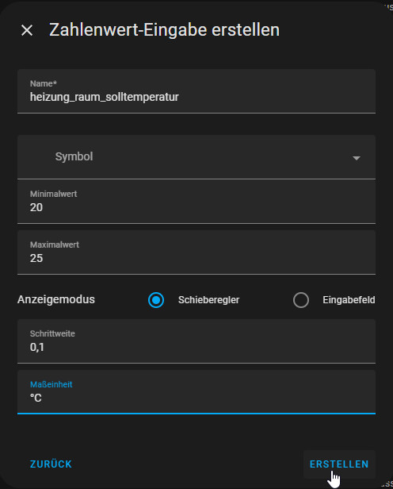Click the value 25 in Maximalwert
393x489 pixels.
[x=36, y=258]
